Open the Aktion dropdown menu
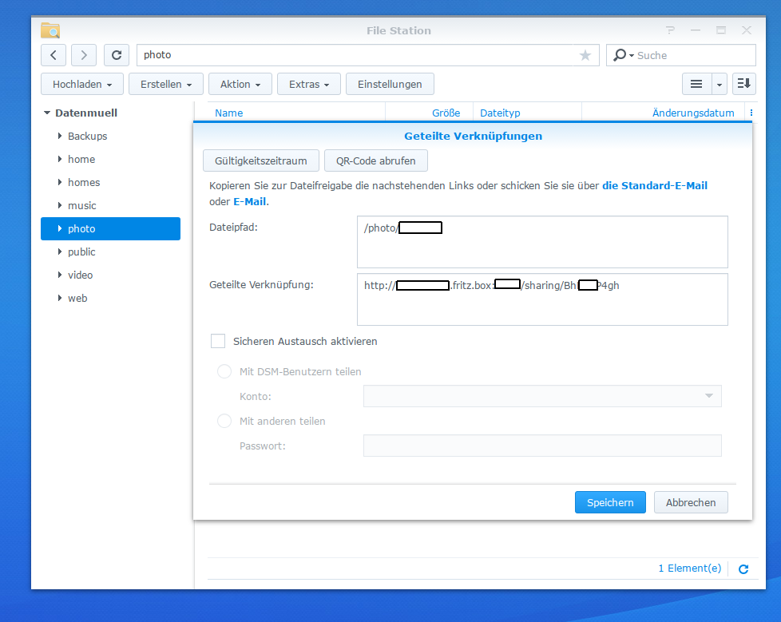Viewport: 781px width, 622px height. click(x=240, y=84)
